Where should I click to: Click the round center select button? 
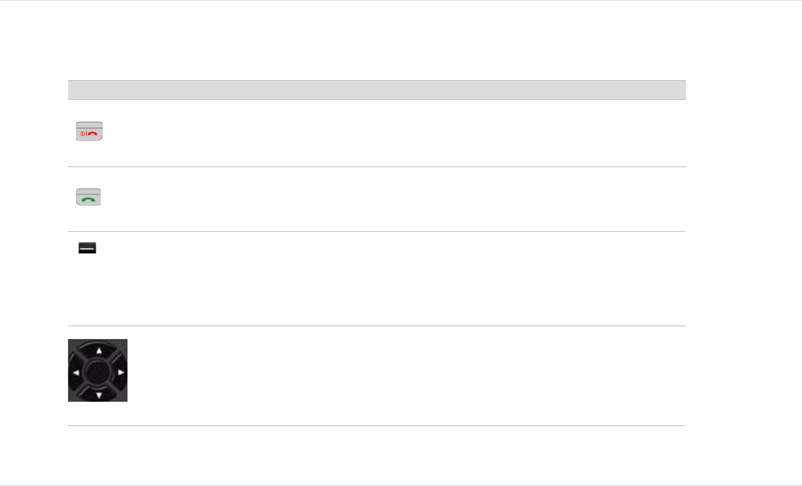point(98,370)
